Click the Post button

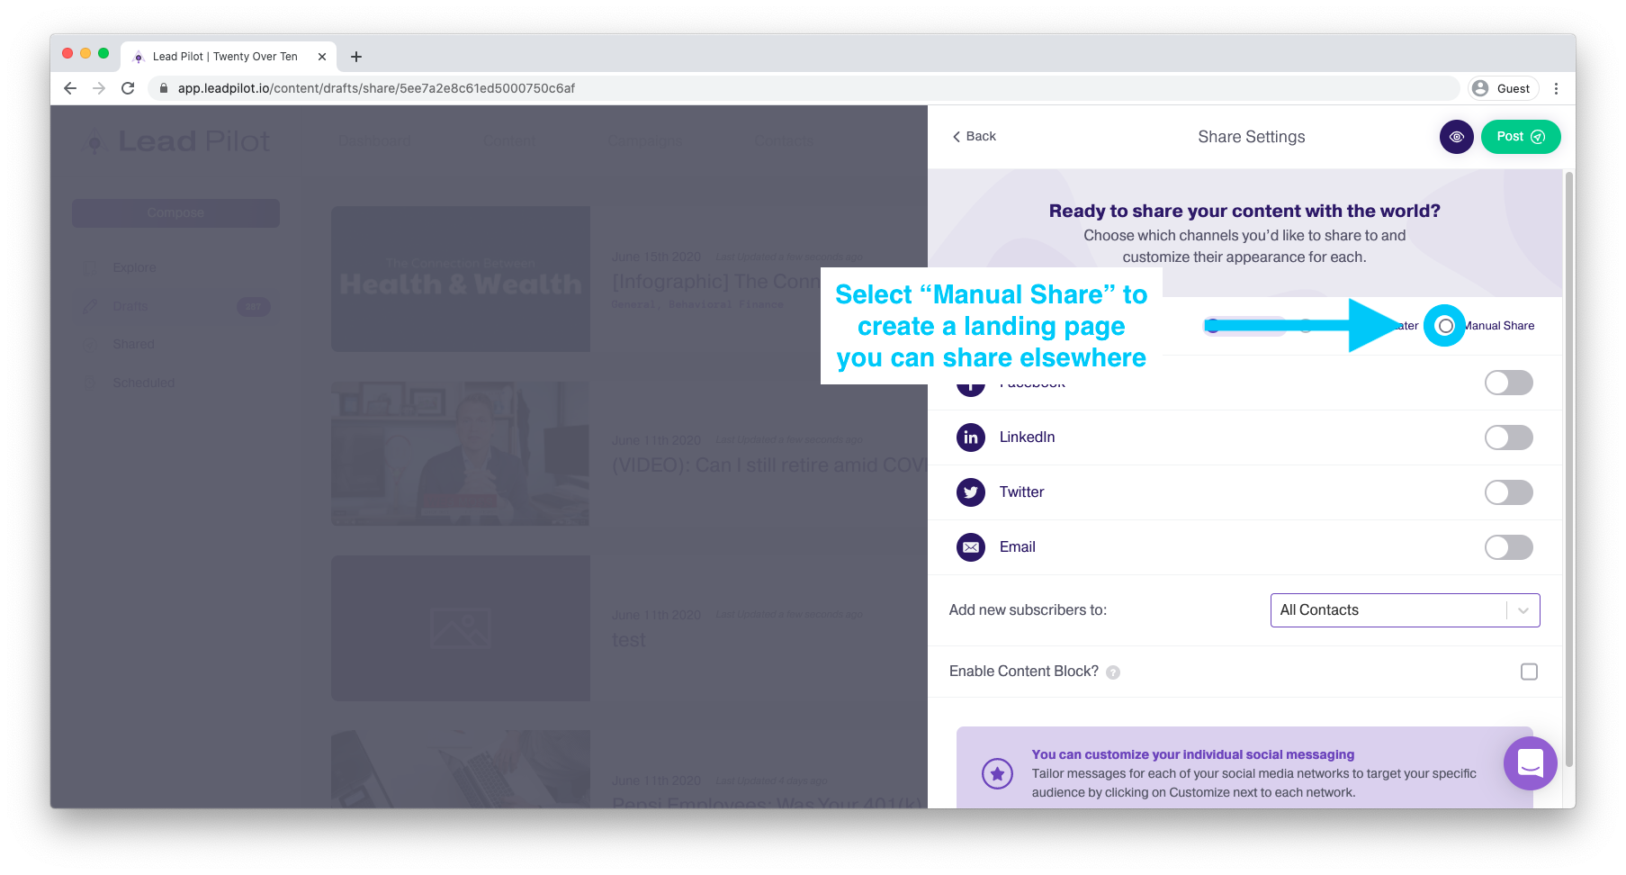(1520, 137)
